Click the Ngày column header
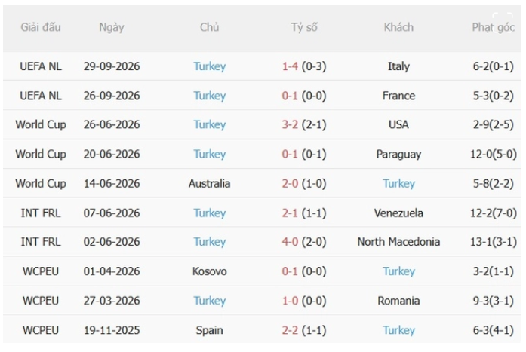This screenshot has height=352, width=526. tap(112, 27)
